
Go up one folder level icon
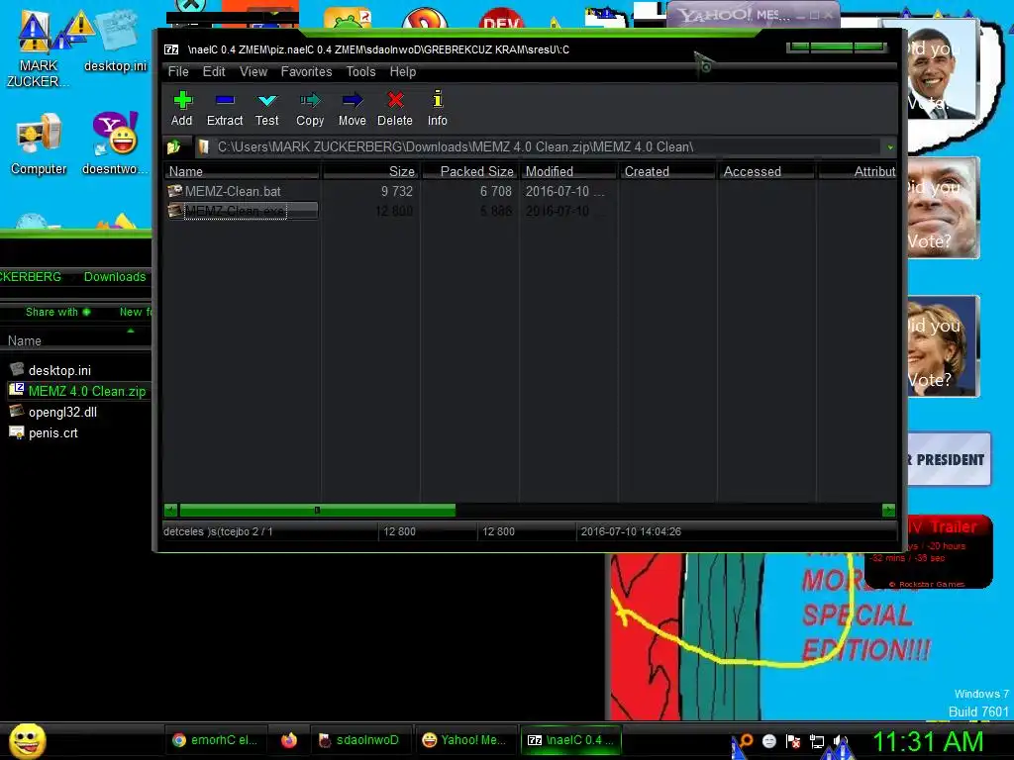point(174,147)
